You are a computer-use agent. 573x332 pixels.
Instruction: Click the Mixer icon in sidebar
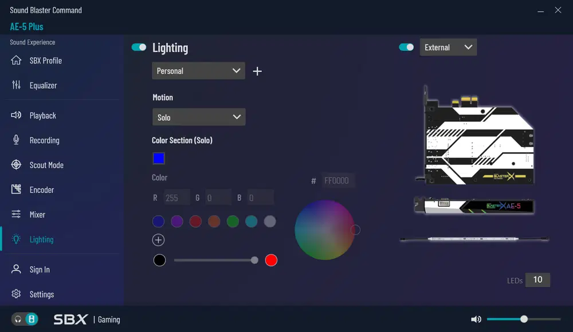pyautogui.click(x=16, y=214)
